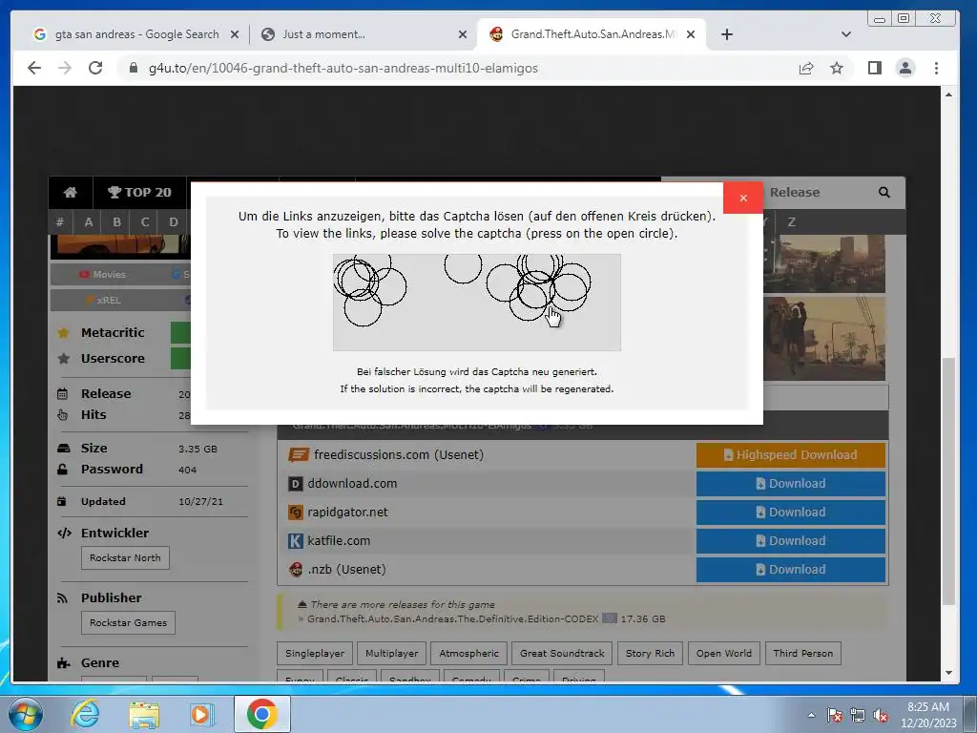Download from ddownload.com

[x=791, y=484]
